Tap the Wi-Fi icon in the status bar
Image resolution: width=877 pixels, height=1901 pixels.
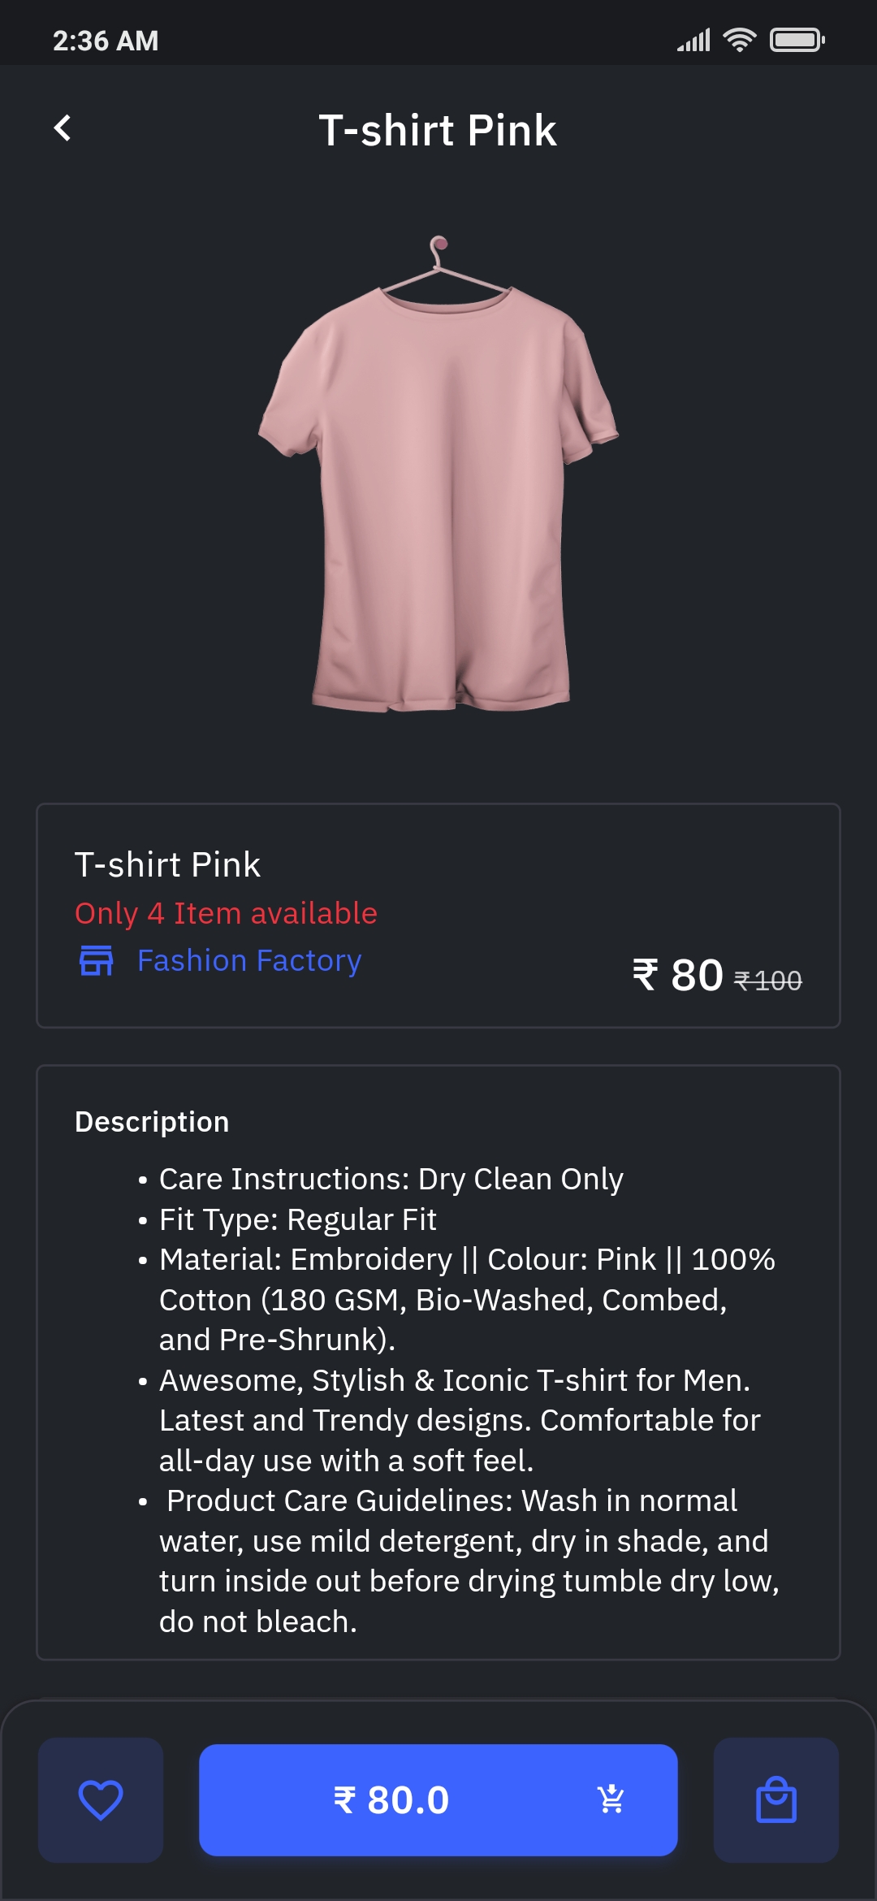[x=739, y=40]
